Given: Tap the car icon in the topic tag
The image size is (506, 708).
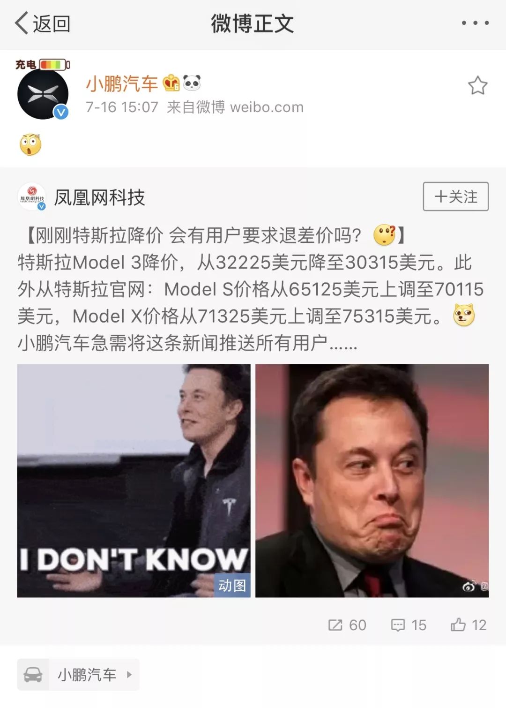Looking at the screenshot, I should 33,675.
